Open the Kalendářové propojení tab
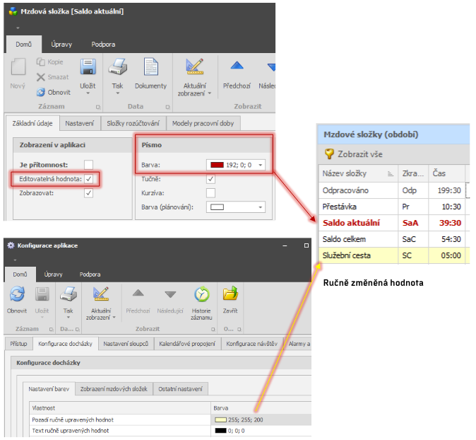This screenshot has width=476, height=440. pyautogui.click(x=187, y=344)
